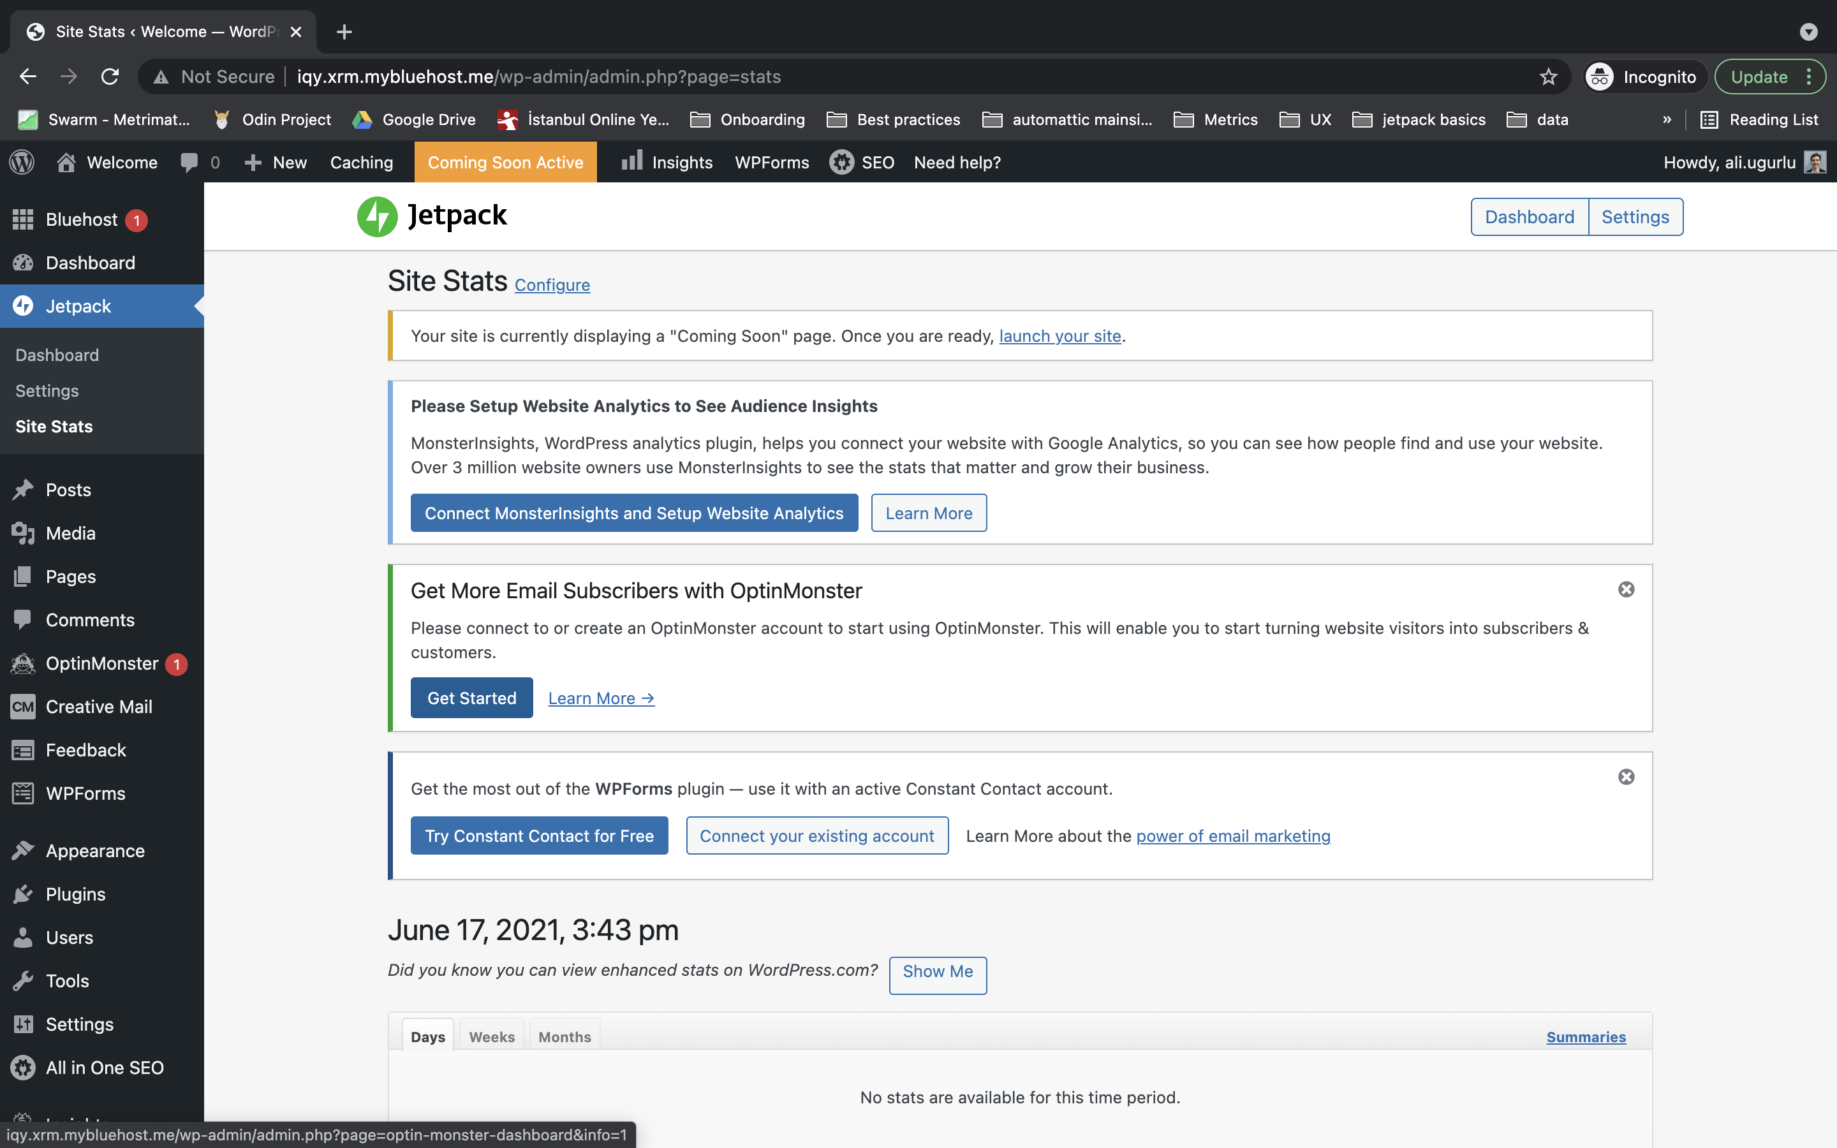Screen dimensions: 1837x1148
Task: Click Connect MonsterInsights and Setup Website Analytics
Action: (634, 513)
